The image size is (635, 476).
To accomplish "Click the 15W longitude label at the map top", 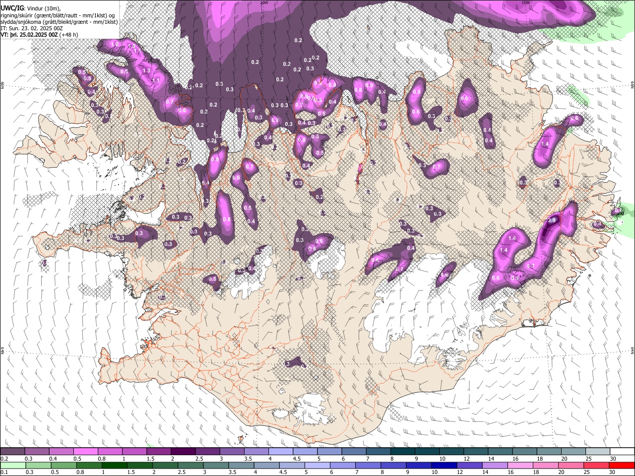I will (525, 2).
